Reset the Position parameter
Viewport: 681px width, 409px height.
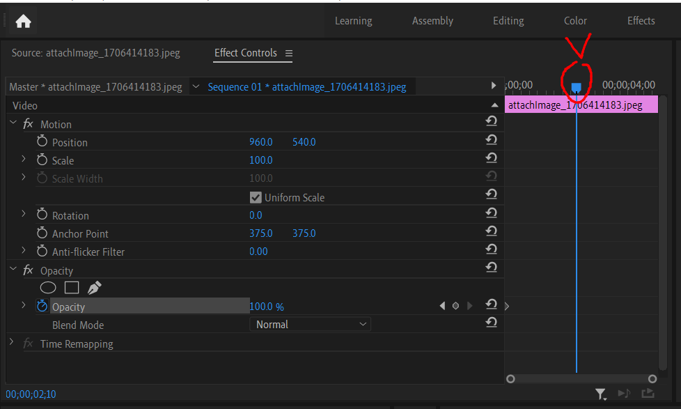point(491,139)
